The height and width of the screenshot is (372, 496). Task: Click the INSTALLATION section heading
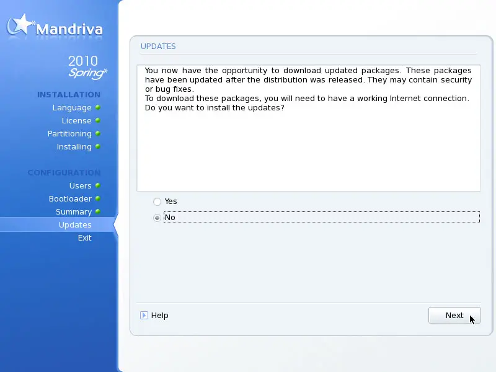(x=69, y=95)
